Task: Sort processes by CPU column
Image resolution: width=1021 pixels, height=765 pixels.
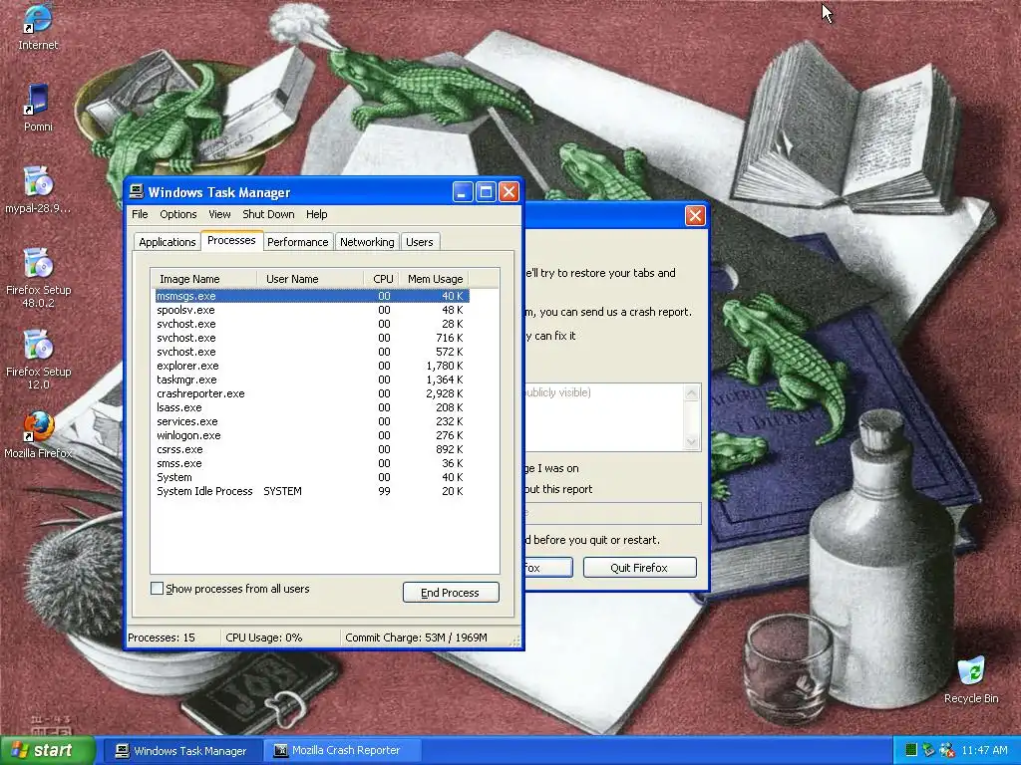Action: point(382,279)
